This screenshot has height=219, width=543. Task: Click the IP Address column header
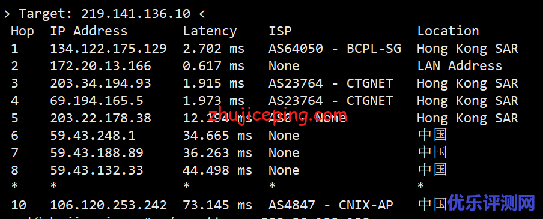click(89, 31)
